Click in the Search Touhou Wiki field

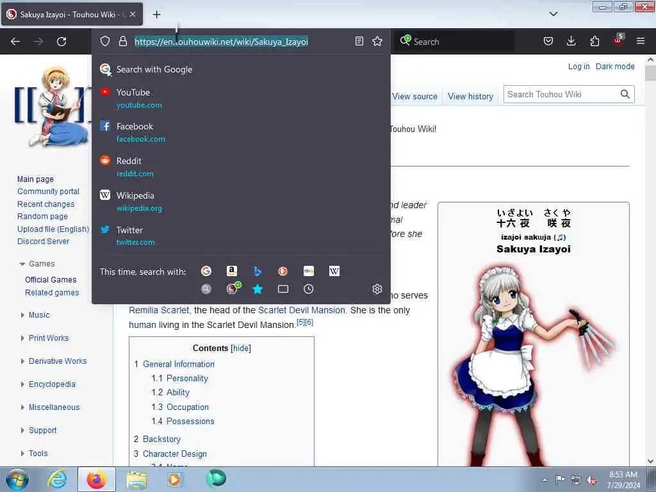click(x=561, y=95)
